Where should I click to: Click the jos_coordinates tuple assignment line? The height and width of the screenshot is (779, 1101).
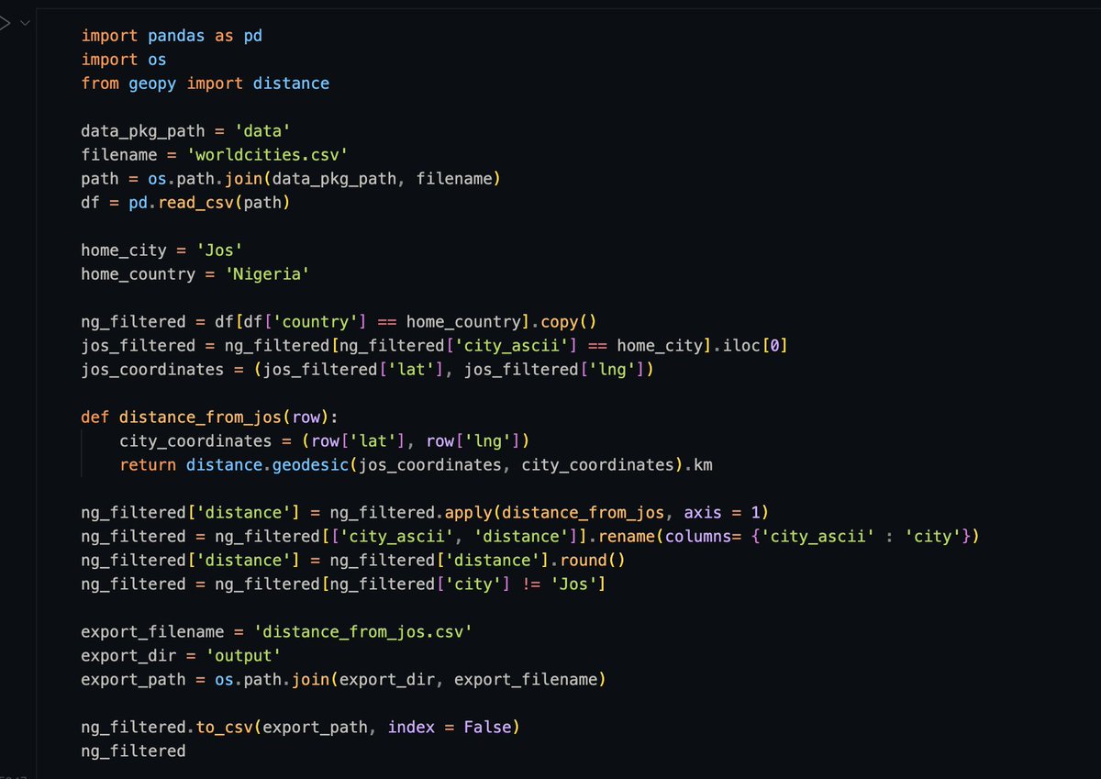click(368, 370)
